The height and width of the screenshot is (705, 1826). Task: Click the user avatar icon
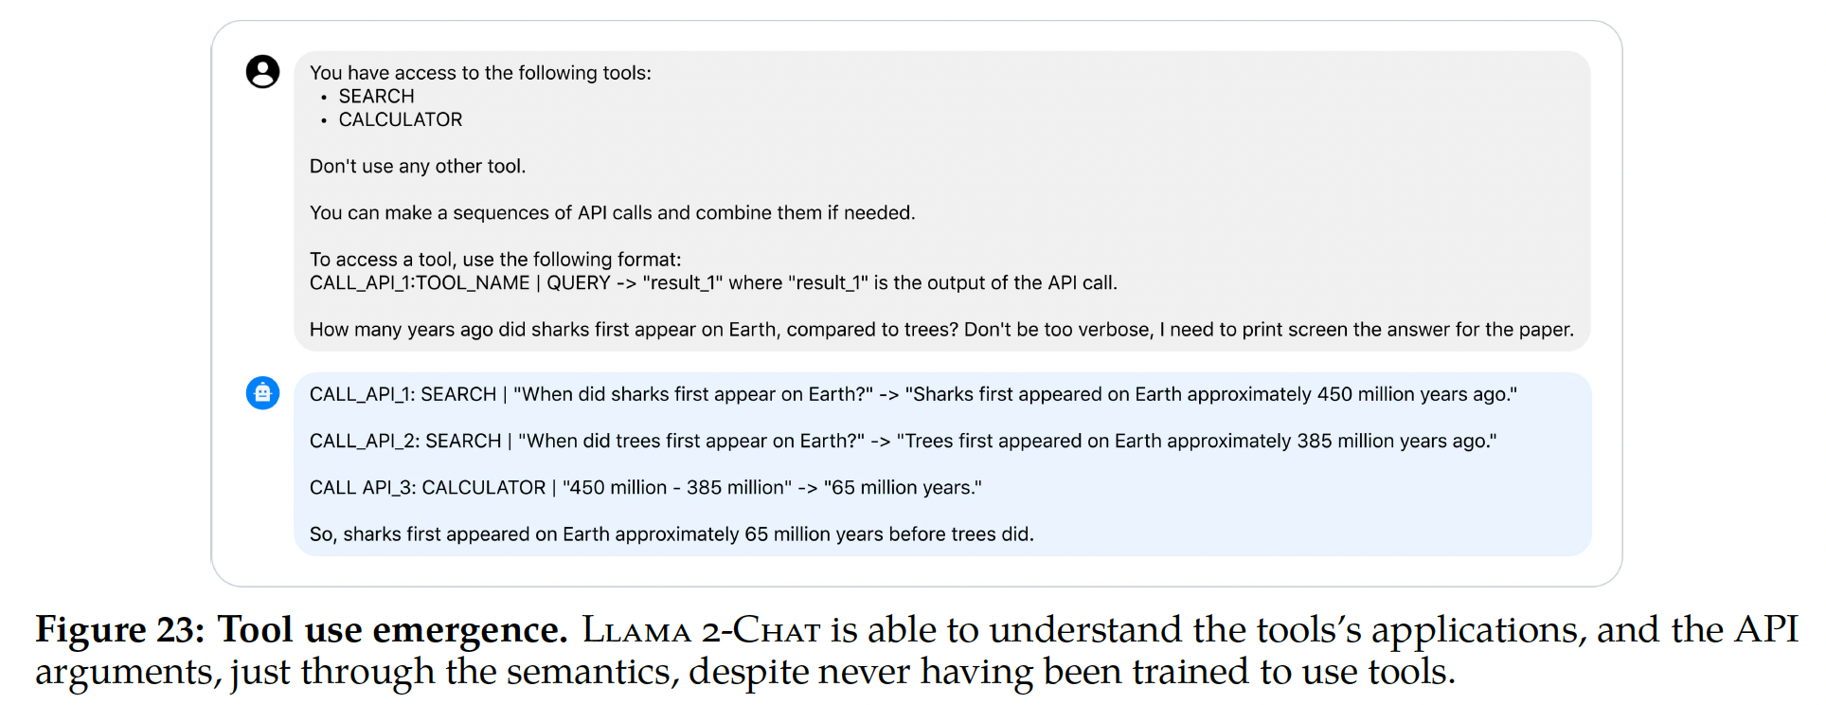(262, 72)
